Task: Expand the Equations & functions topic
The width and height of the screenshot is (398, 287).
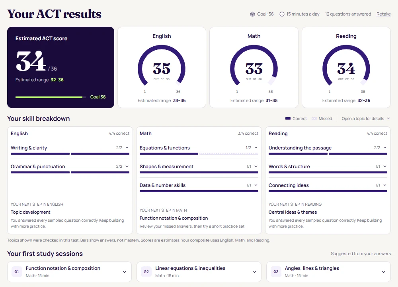Action: (x=256, y=148)
